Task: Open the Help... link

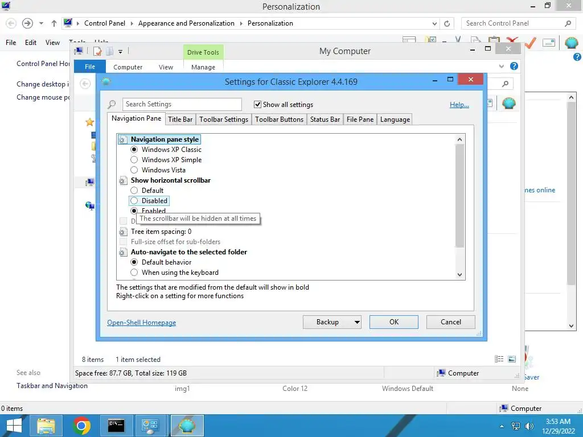Action: pyautogui.click(x=459, y=105)
